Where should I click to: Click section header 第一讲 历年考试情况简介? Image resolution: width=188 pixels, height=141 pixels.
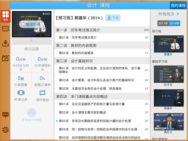tap(102, 30)
